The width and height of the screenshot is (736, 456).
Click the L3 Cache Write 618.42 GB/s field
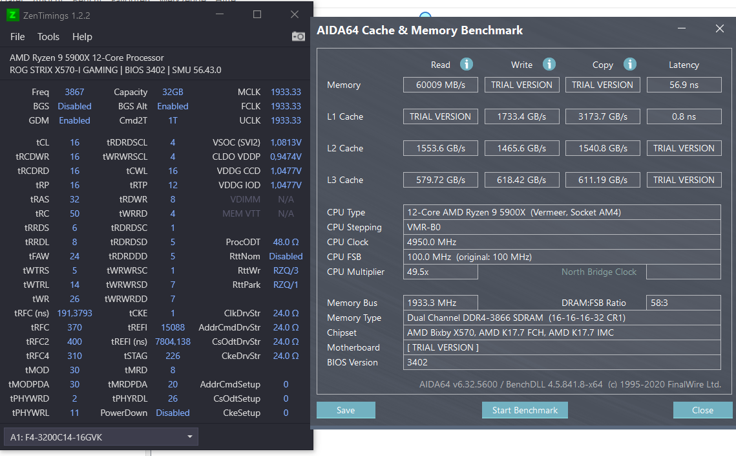(521, 180)
